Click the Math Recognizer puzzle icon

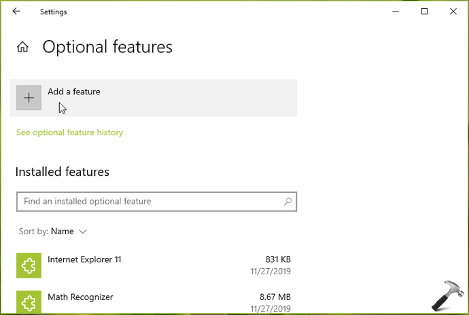29,302
